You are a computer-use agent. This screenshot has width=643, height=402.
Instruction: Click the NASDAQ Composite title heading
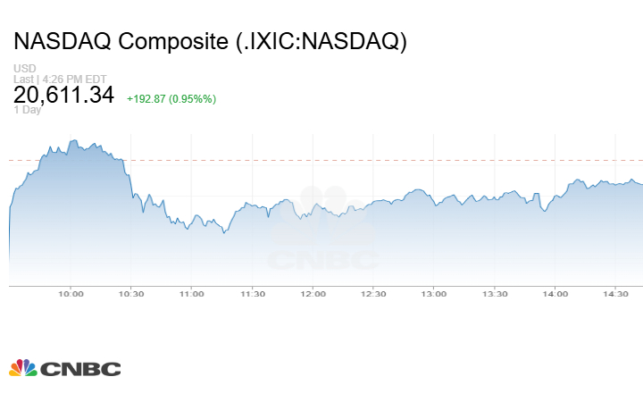point(210,42)
